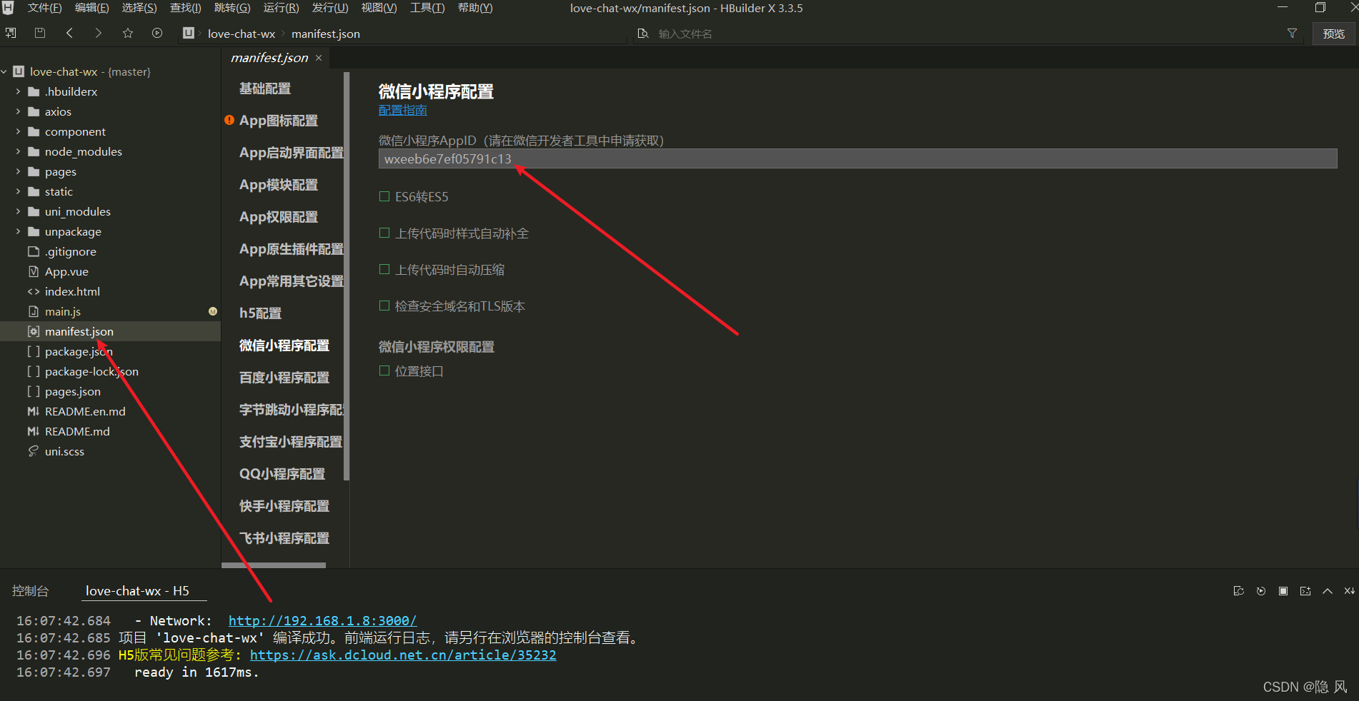Expand the pages folder
This screenshot has height=701, width=1359.
[x=18, y=171]
